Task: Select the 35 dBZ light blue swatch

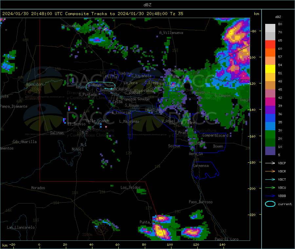Action: (x=270, y=126)
